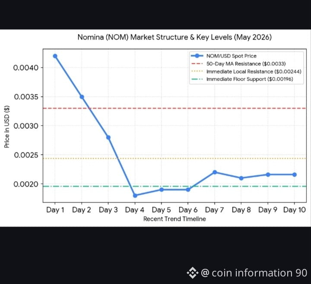Click the 0.0020 y-axis value
The height and width of the screenshot is (284, 311).
coord(26,184)
